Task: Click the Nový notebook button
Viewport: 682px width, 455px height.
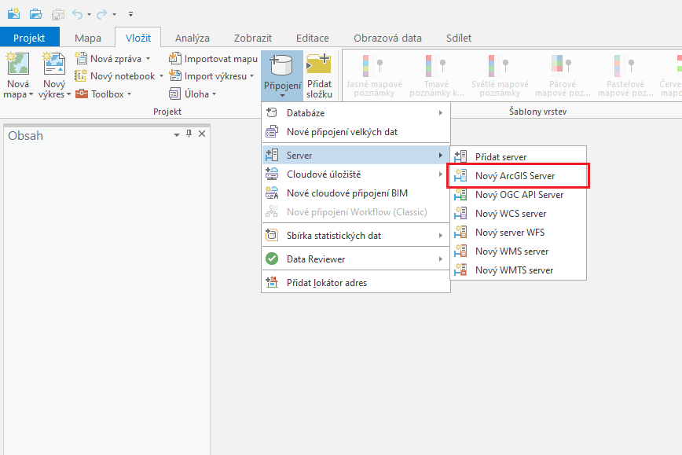Action: pyautogui.click(x=115, y=76)
